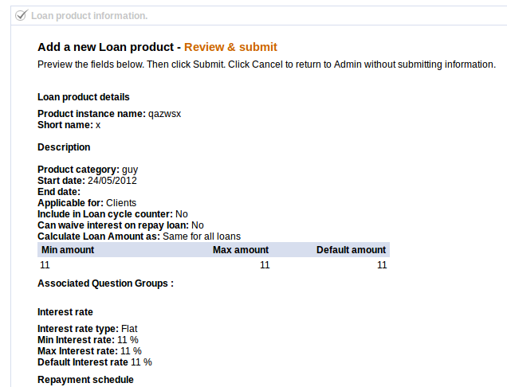Click the "Default amount" column header

tap(351, 250)
